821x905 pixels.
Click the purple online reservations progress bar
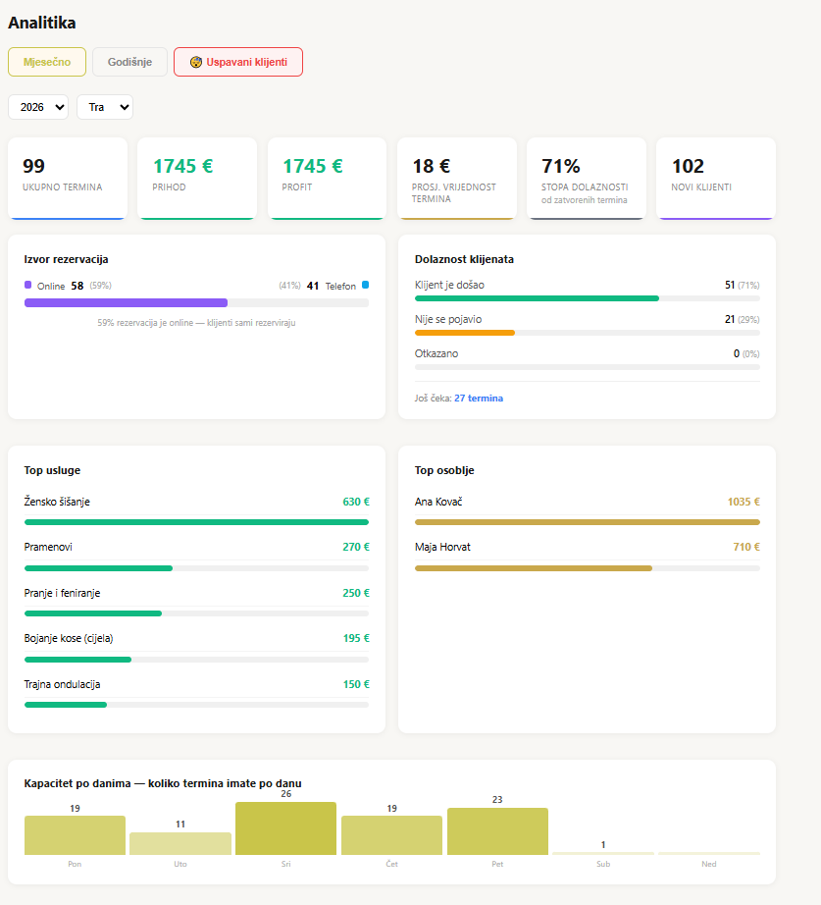point(126,303)
